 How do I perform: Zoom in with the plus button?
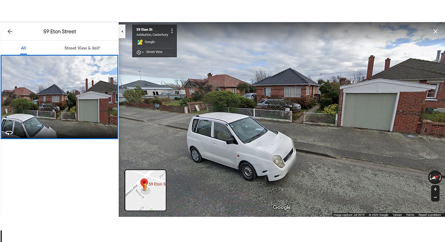point(435,189)
